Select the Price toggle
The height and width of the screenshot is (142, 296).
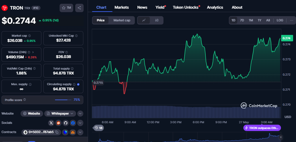click(x=101, y=20)
